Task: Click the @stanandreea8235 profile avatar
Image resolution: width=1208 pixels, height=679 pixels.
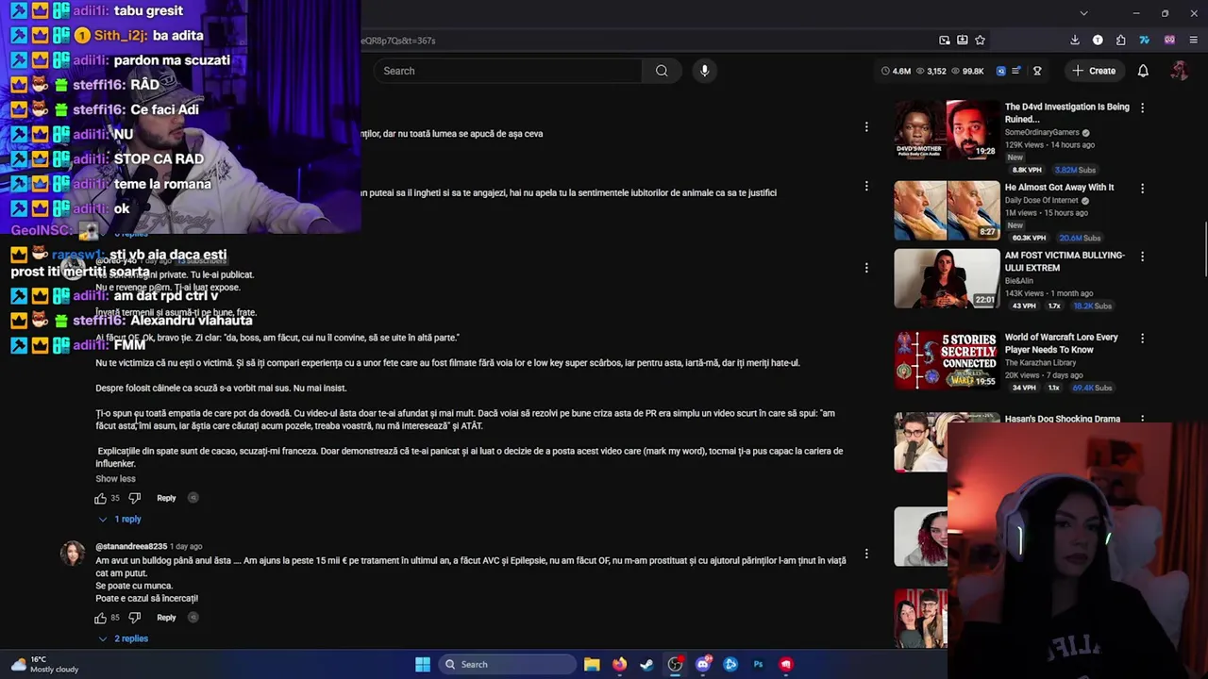Action: [73, 554]
